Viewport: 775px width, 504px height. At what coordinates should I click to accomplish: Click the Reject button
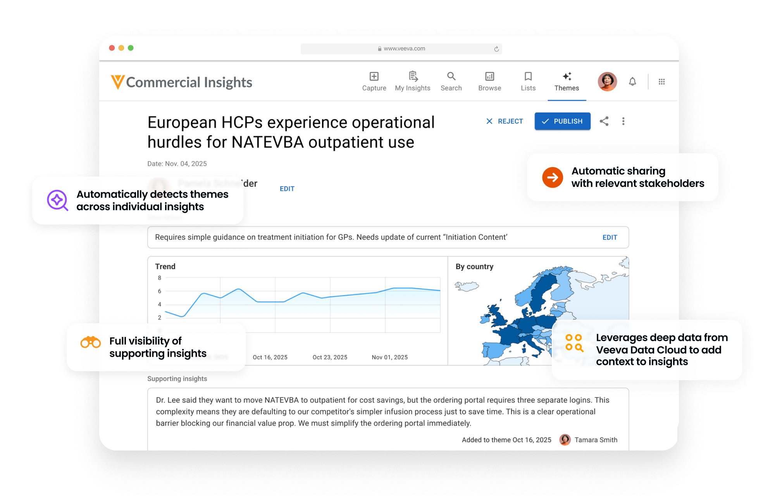tap(505, 121)
